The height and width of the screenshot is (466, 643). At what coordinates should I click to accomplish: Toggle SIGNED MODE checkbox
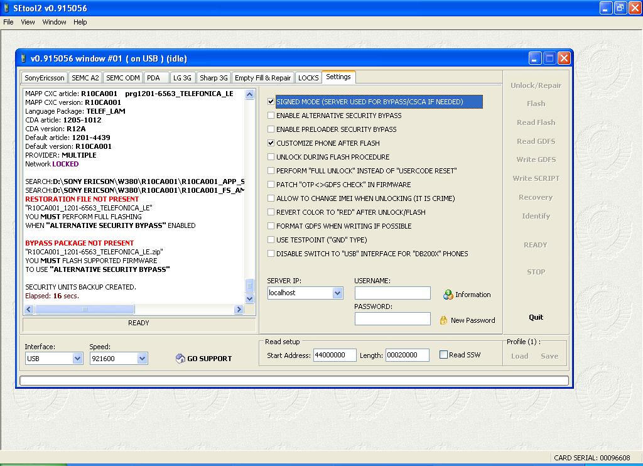coord(271,101)
